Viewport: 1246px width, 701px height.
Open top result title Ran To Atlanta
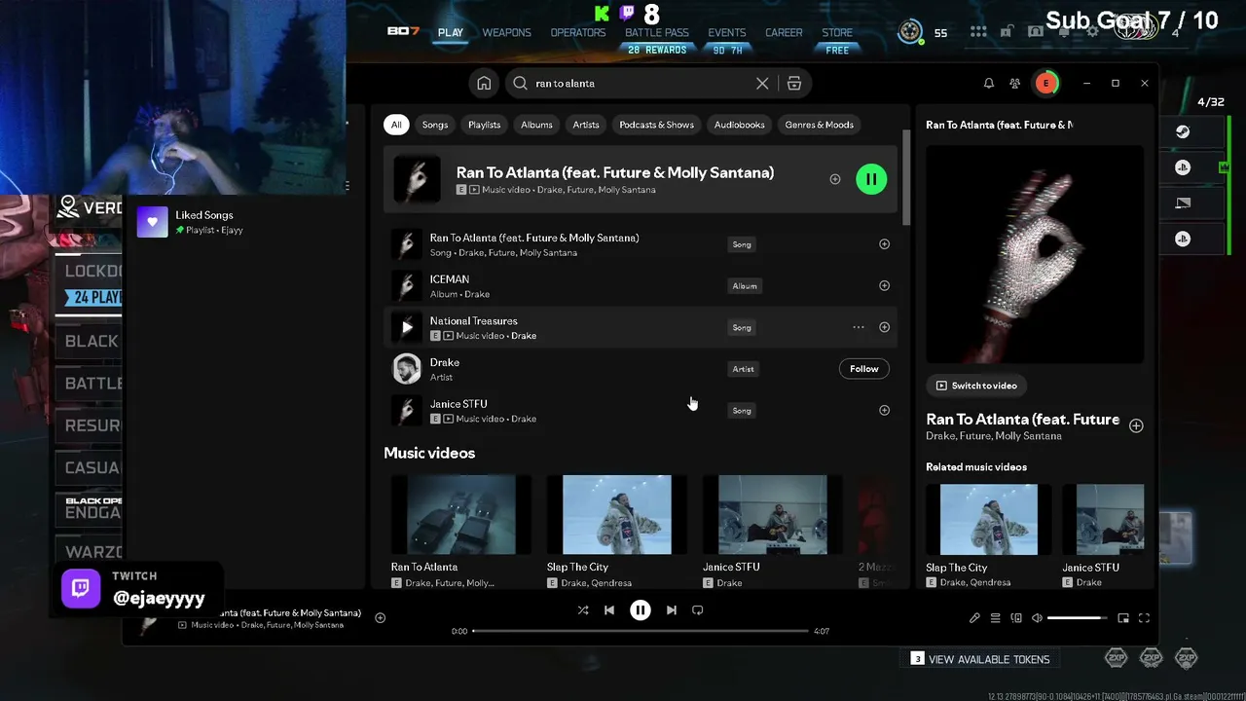pyautogui.click(x=615, y=172)
